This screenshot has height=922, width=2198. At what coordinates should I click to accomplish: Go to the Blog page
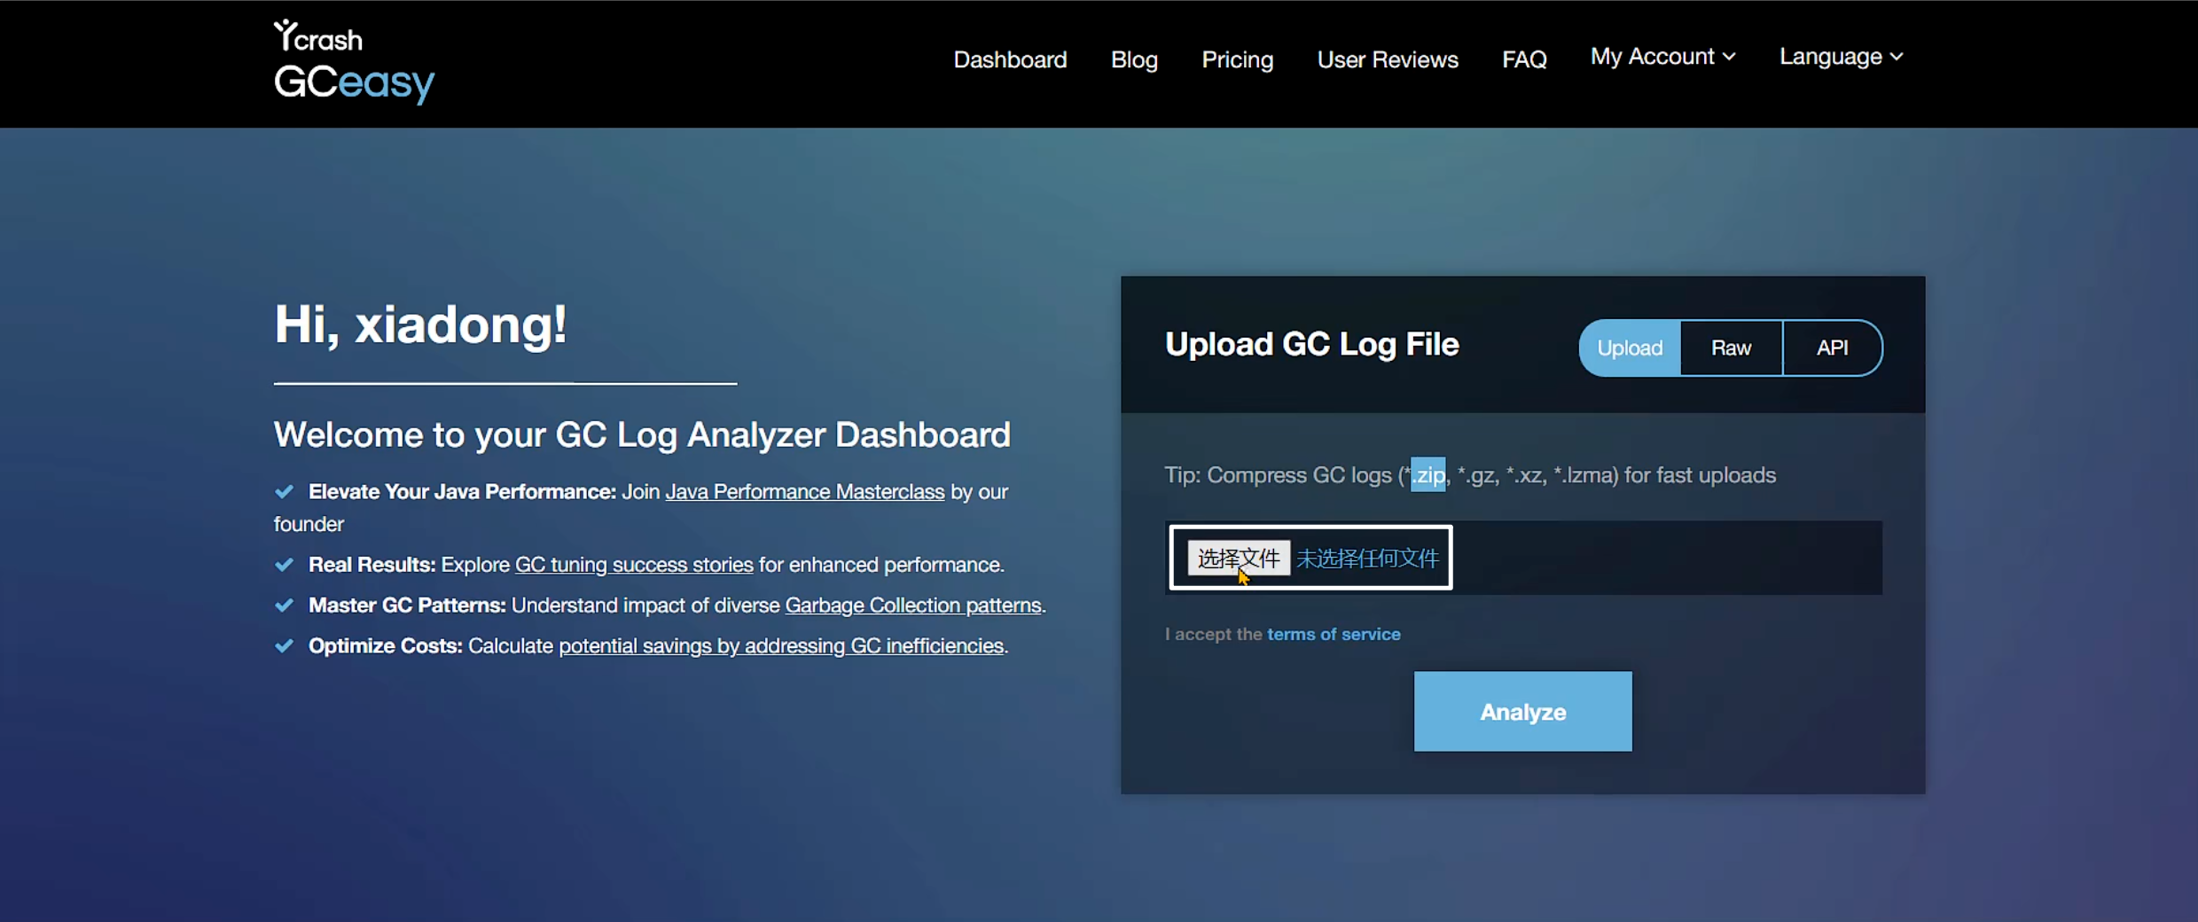click(x=1134, y=59)
